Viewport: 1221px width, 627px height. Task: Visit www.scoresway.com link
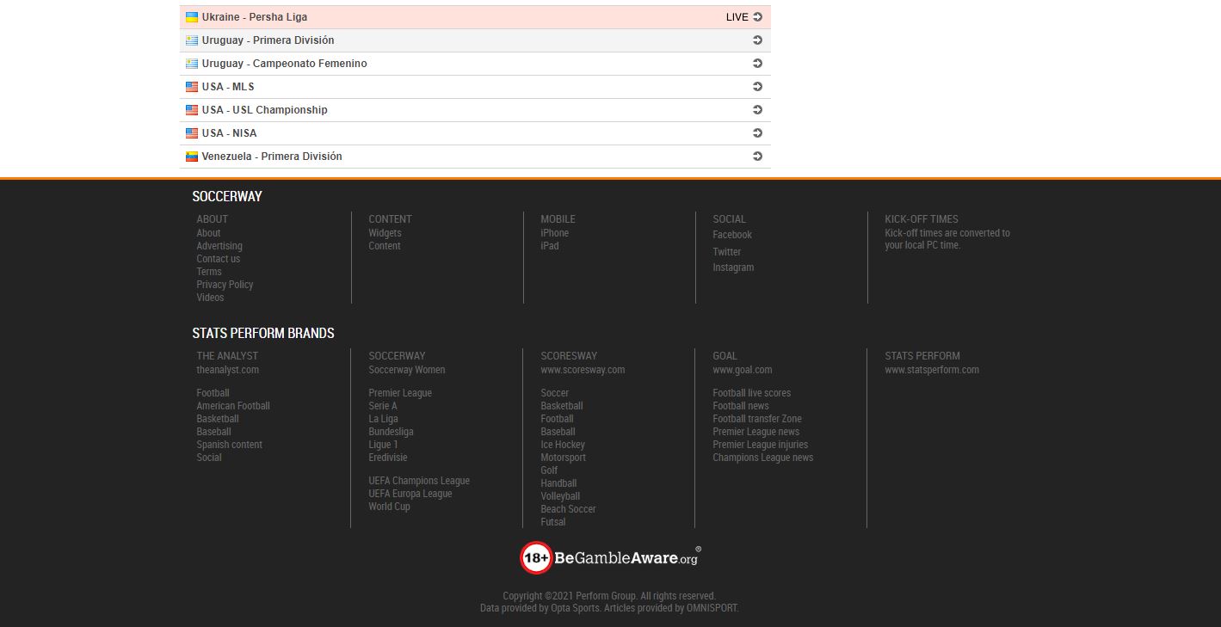tap(583, 370)
